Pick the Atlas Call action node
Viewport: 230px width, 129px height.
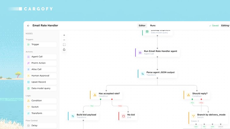pos(41,69)
